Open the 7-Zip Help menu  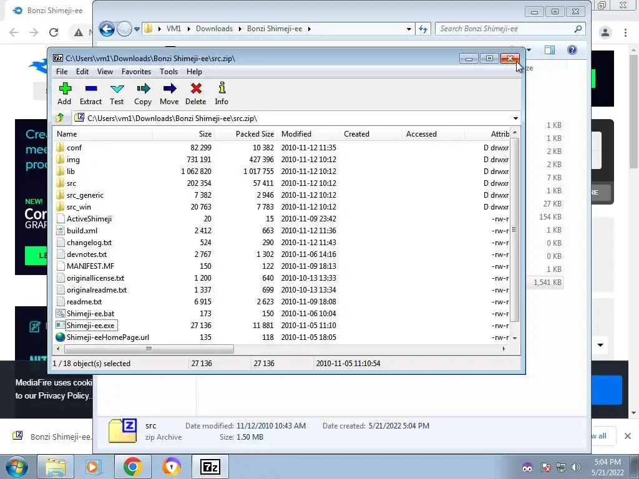[195, 72]
